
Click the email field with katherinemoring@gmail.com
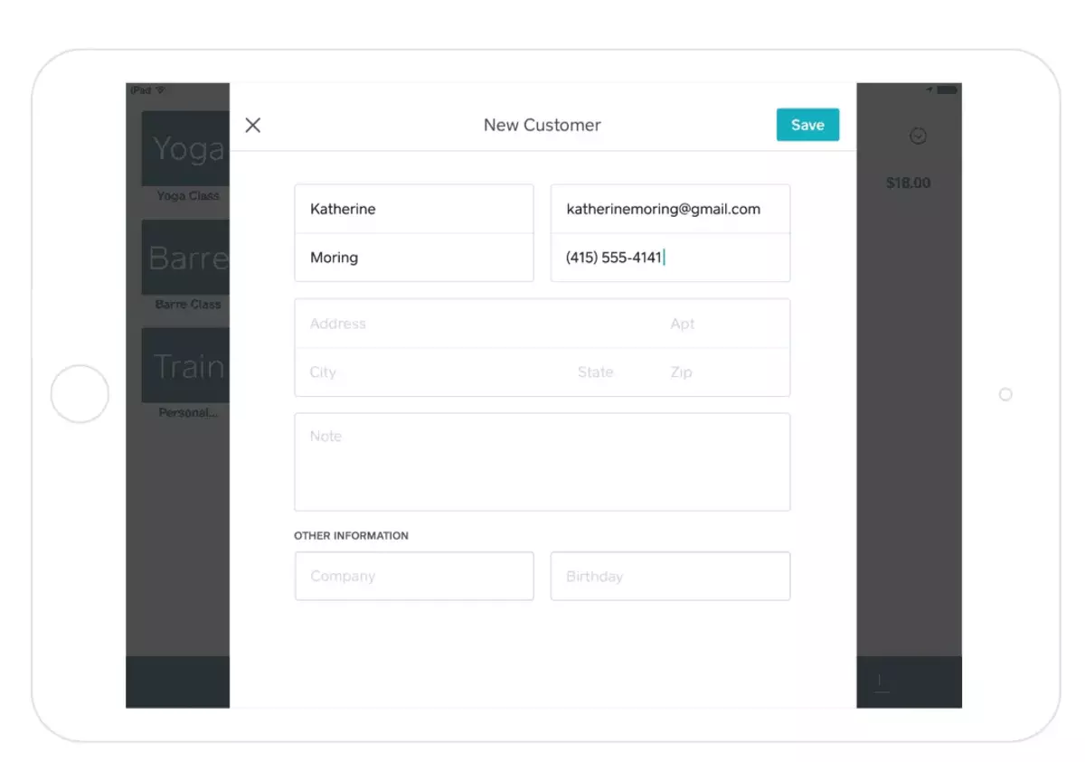click(670, 209)
